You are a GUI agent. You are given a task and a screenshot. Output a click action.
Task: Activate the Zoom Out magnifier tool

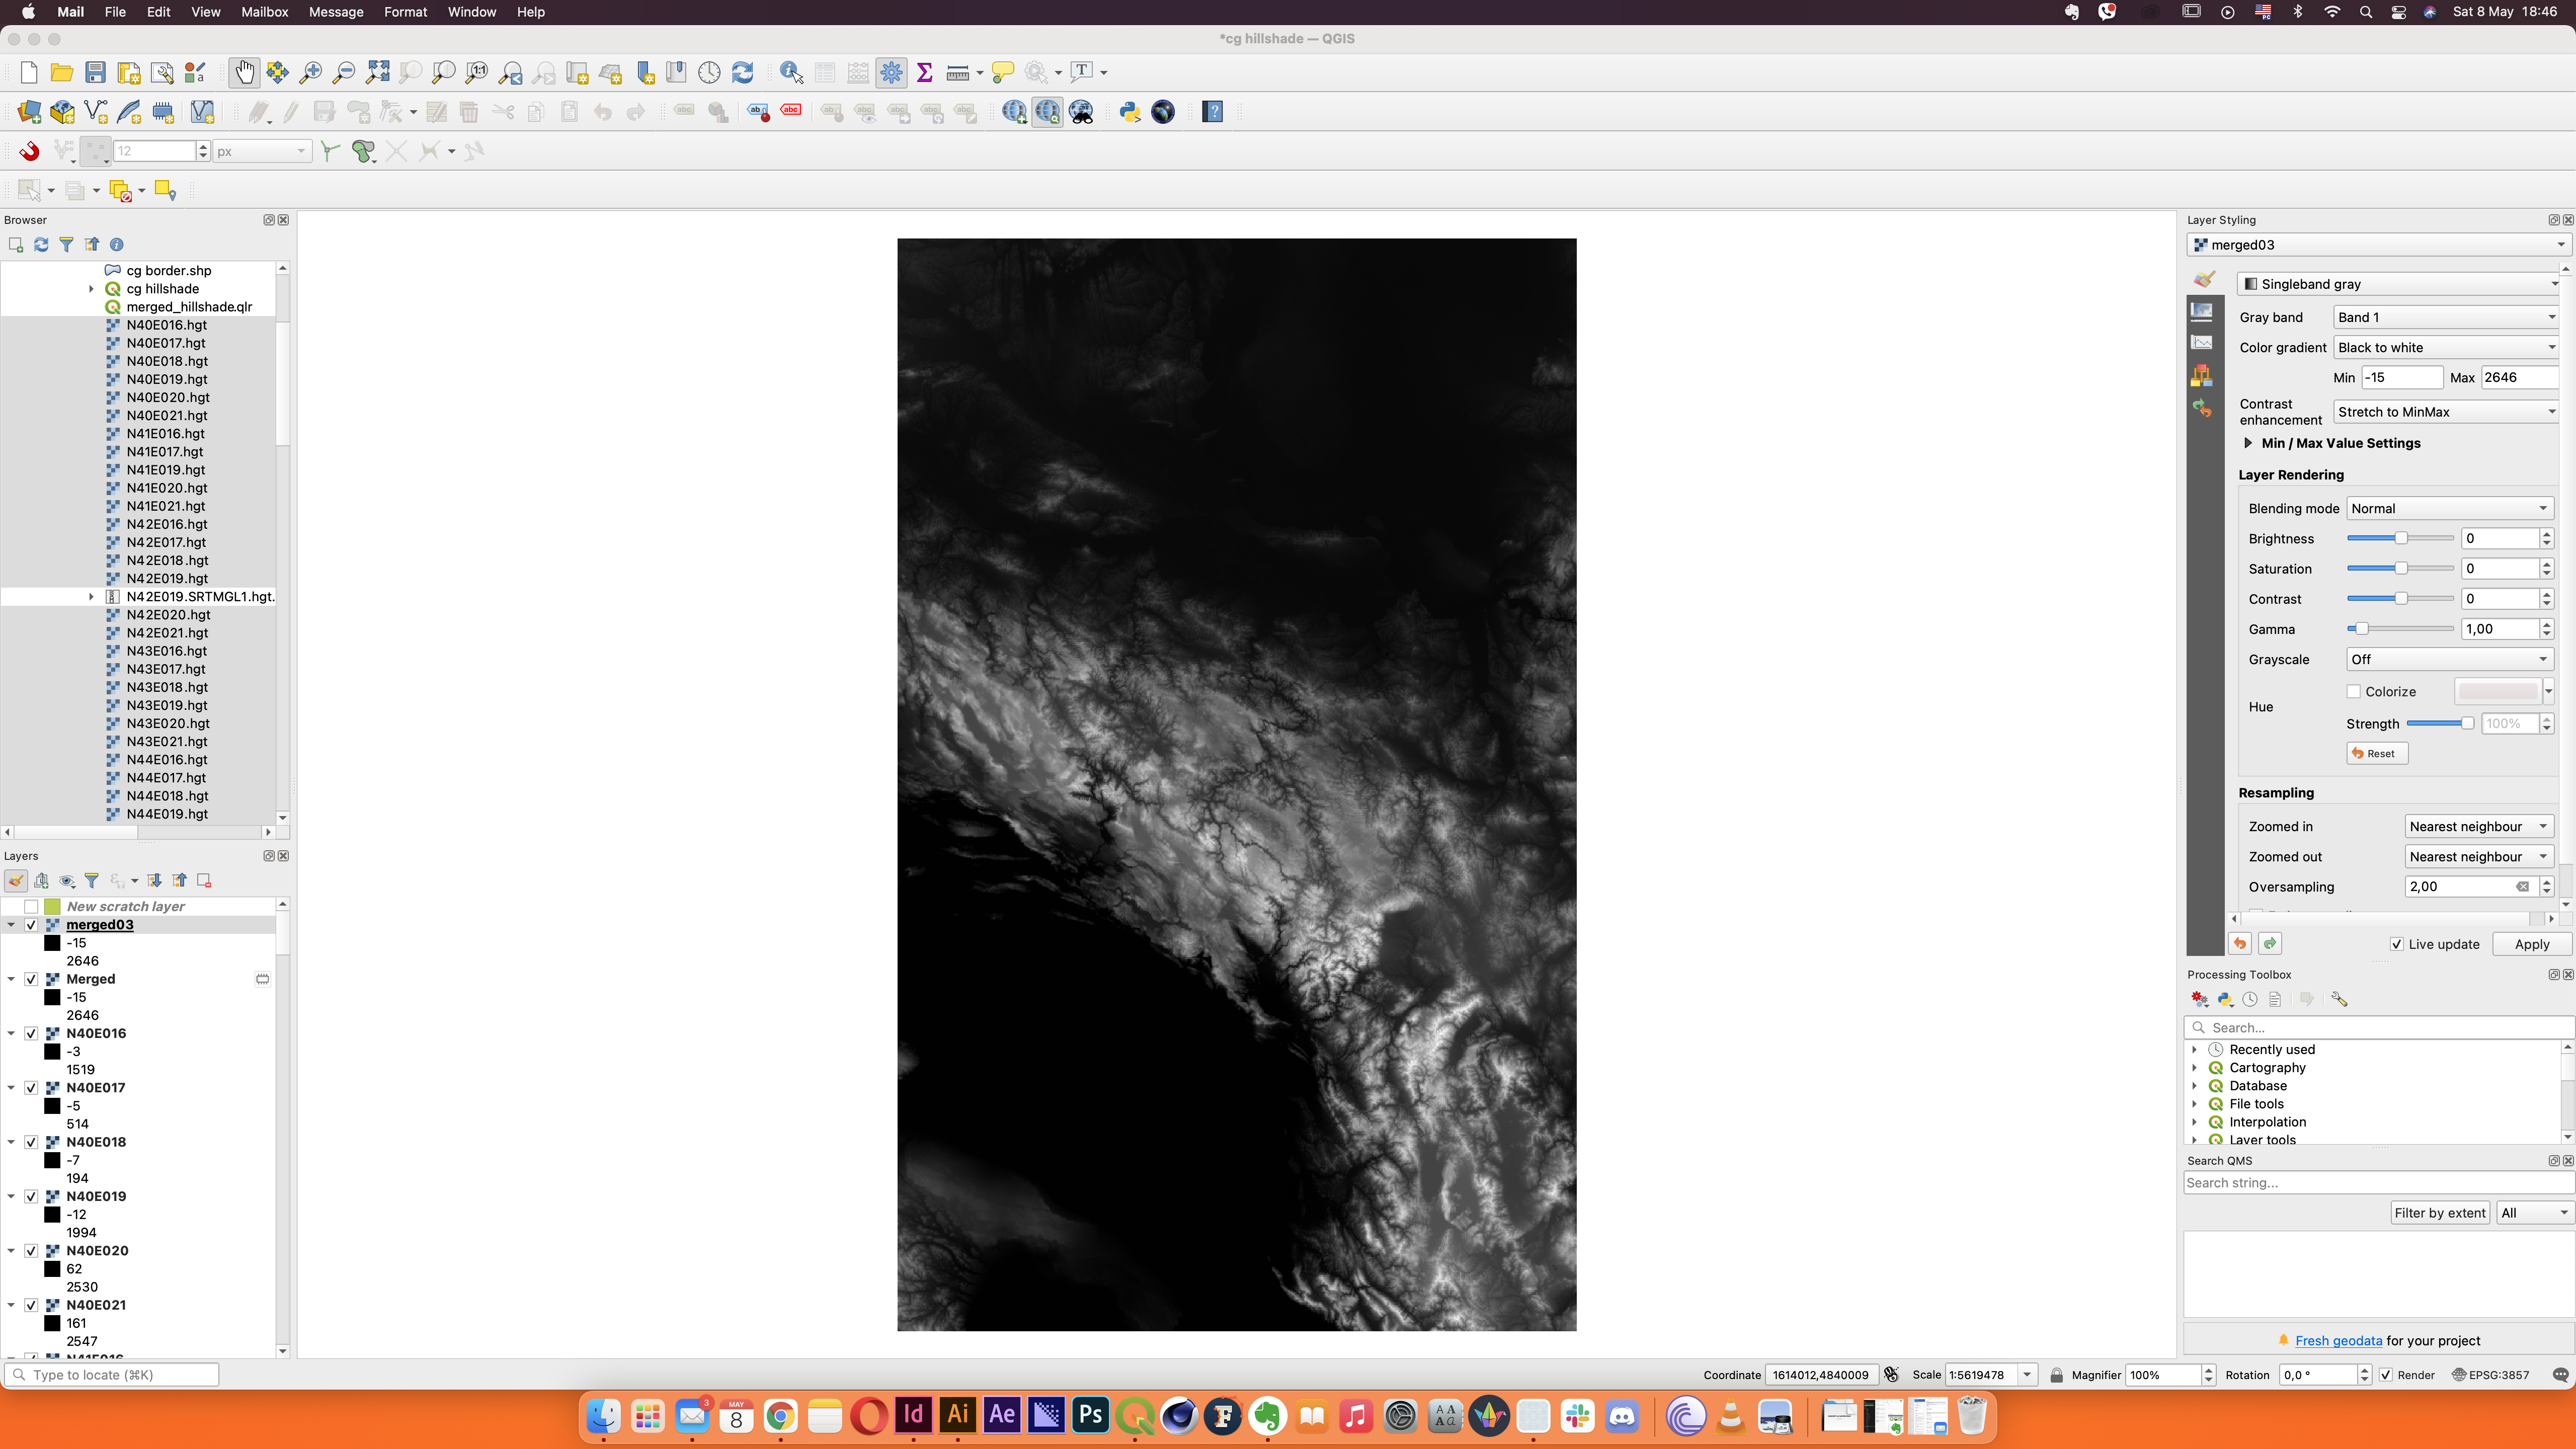click(344, 72)
